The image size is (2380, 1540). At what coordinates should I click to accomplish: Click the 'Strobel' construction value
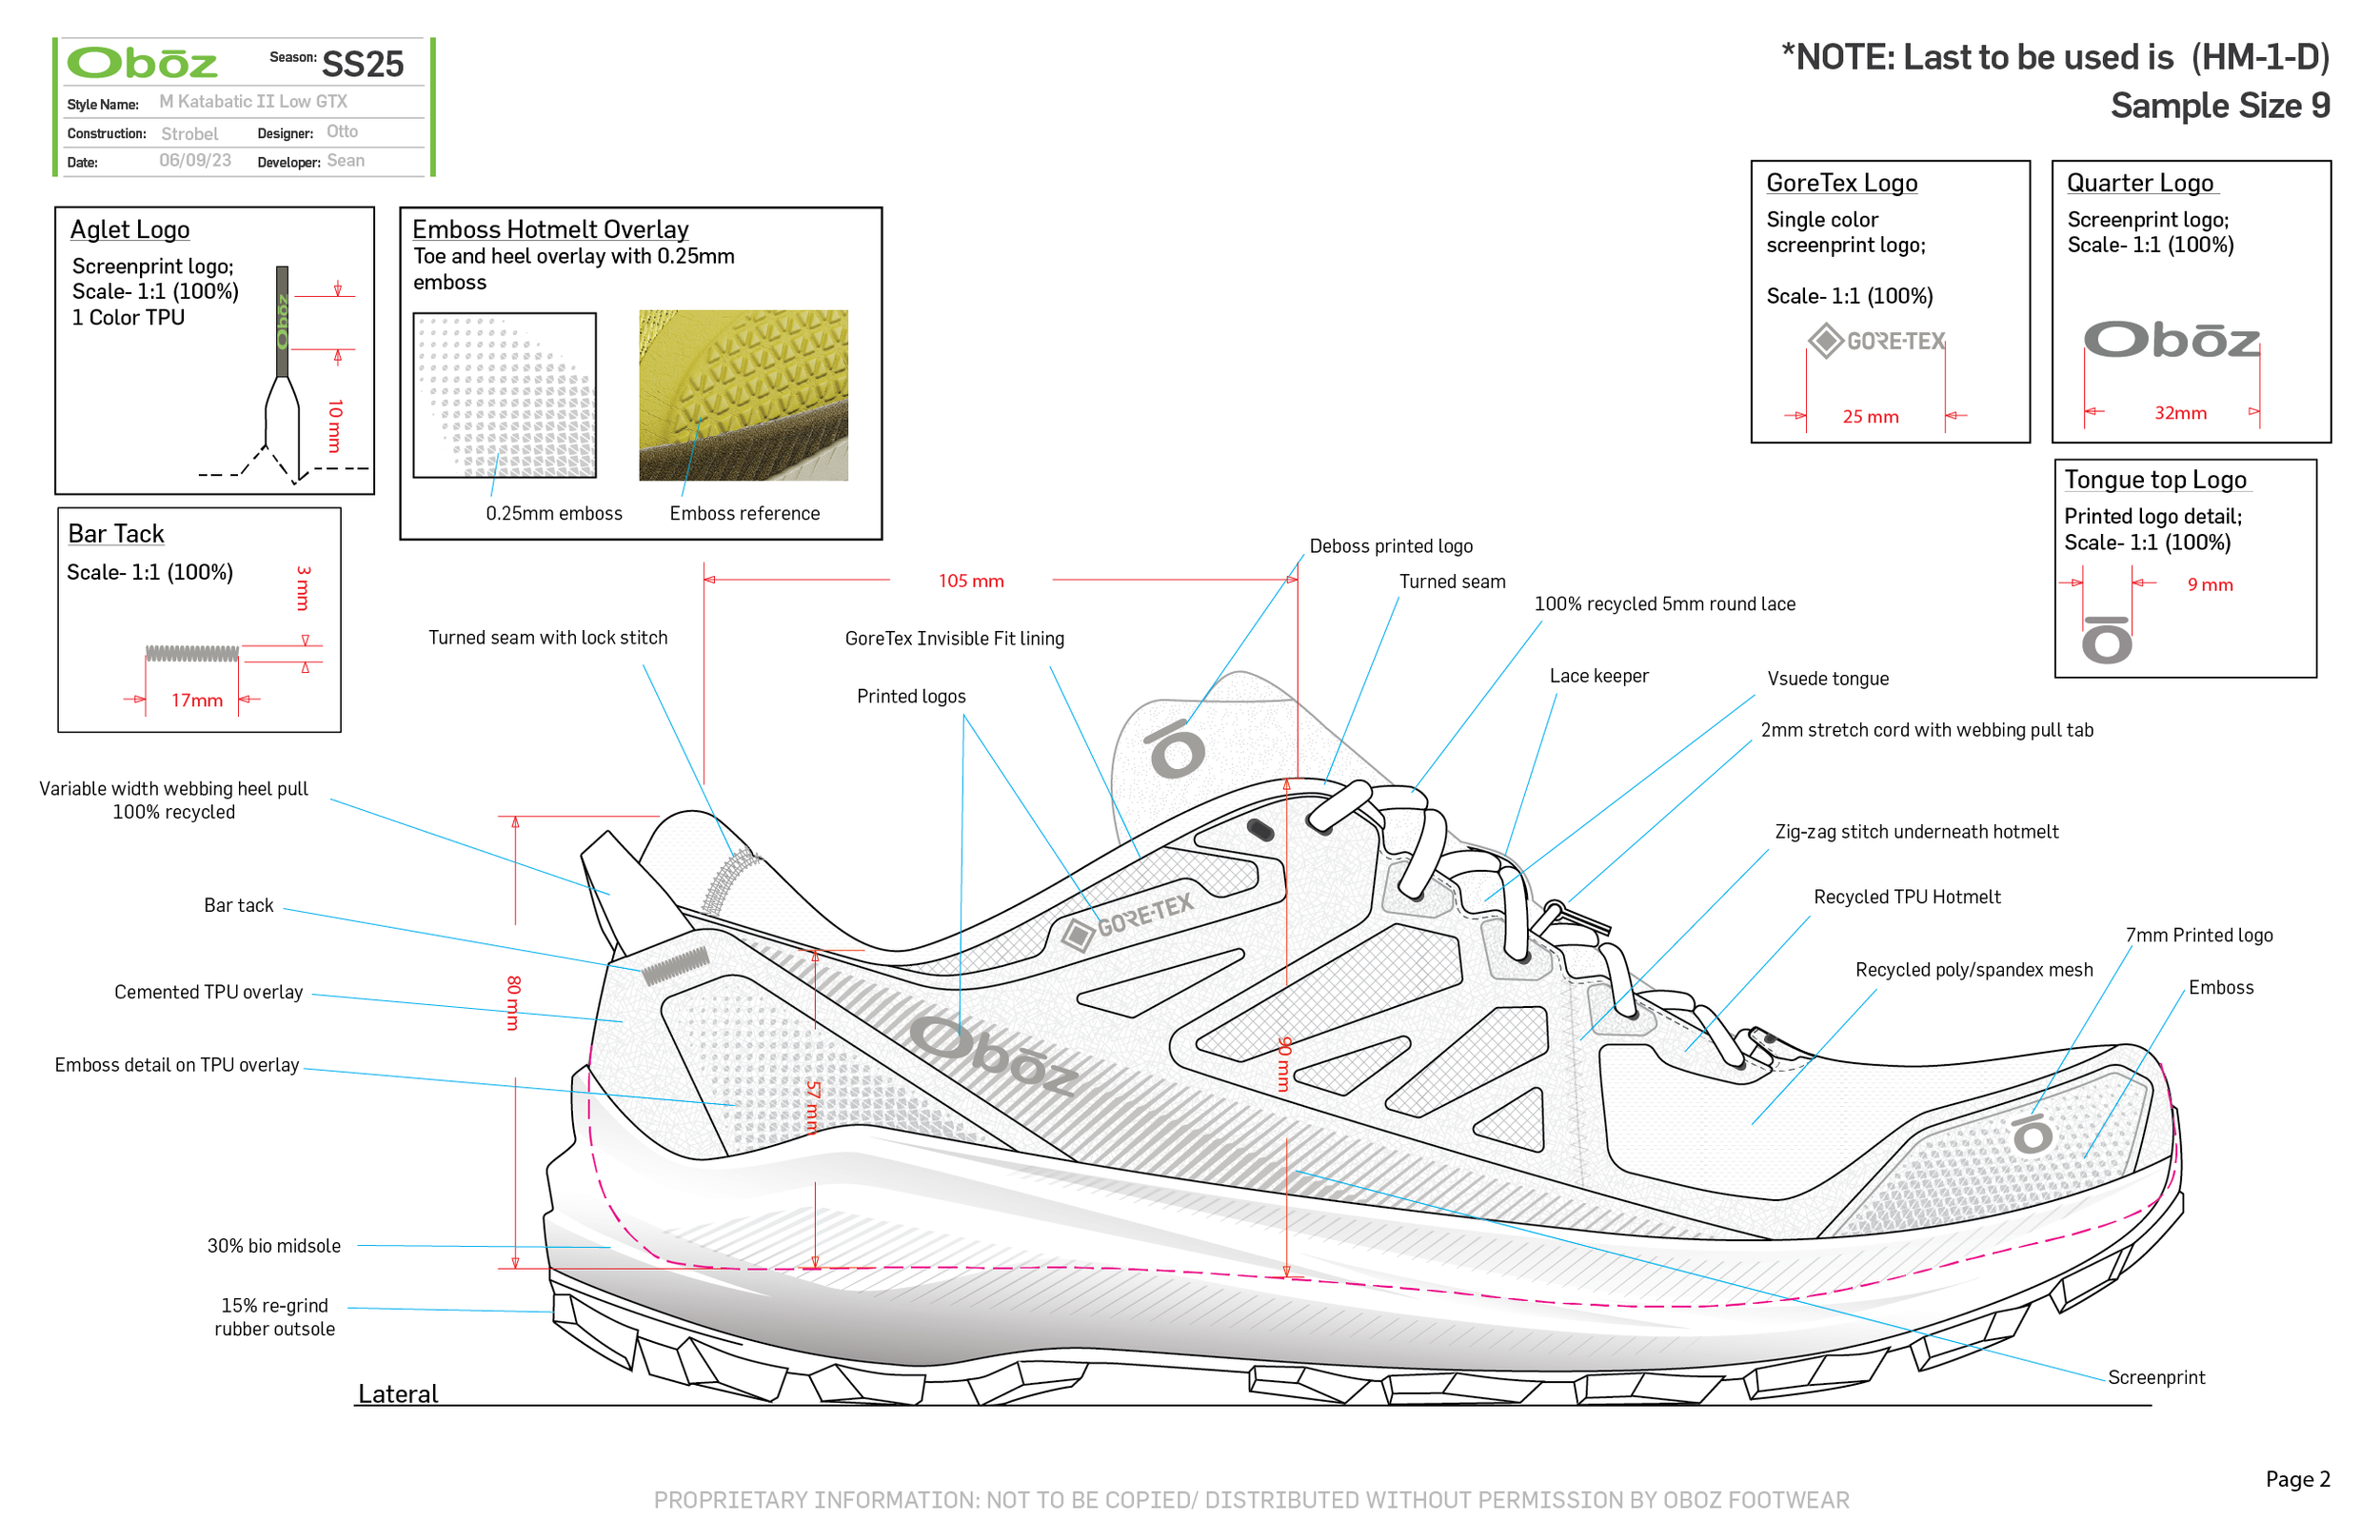[x=189, y=133]
